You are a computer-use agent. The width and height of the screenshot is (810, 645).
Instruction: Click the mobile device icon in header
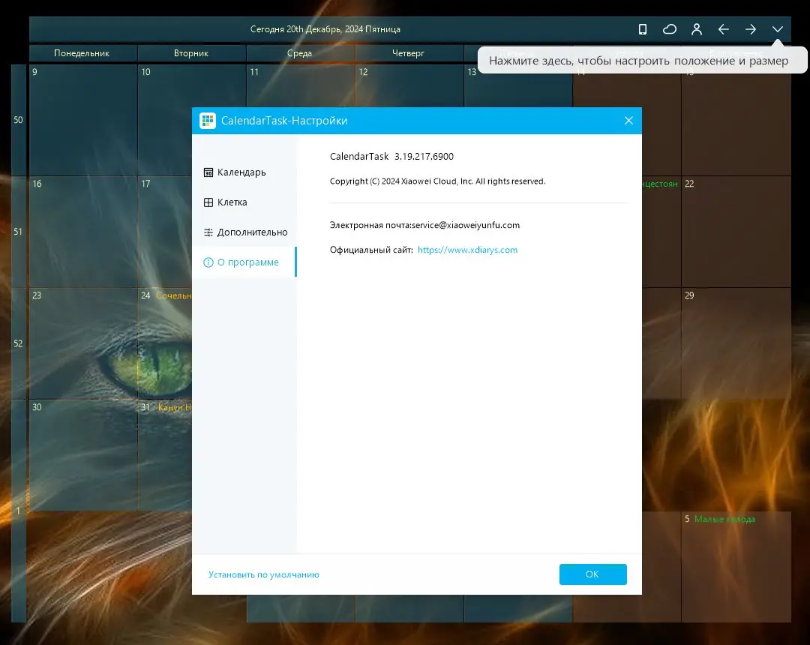642,29
